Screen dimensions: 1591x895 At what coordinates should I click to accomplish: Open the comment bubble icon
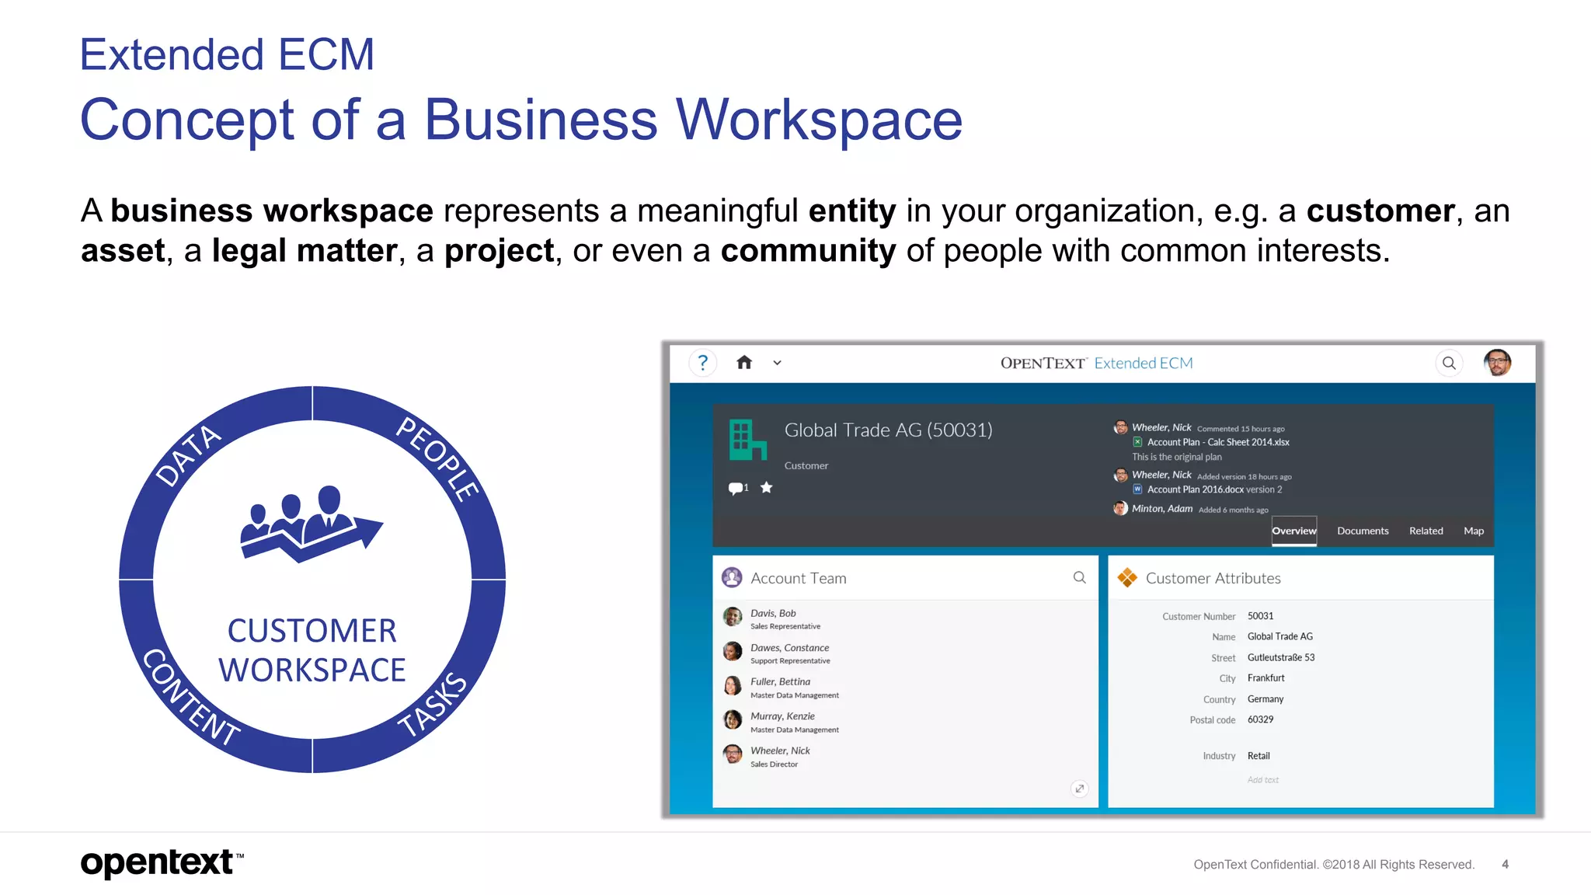click(x=736, y=488)
